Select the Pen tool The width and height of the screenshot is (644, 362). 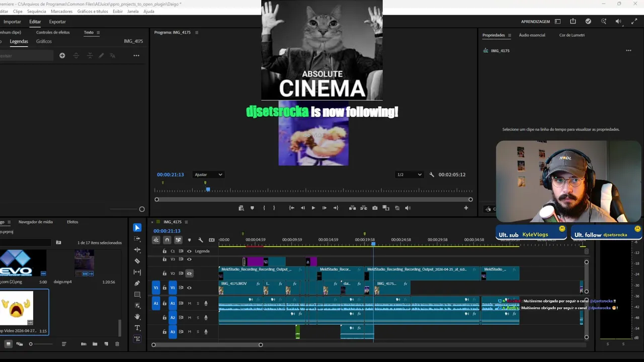click(x=137, y=283)
